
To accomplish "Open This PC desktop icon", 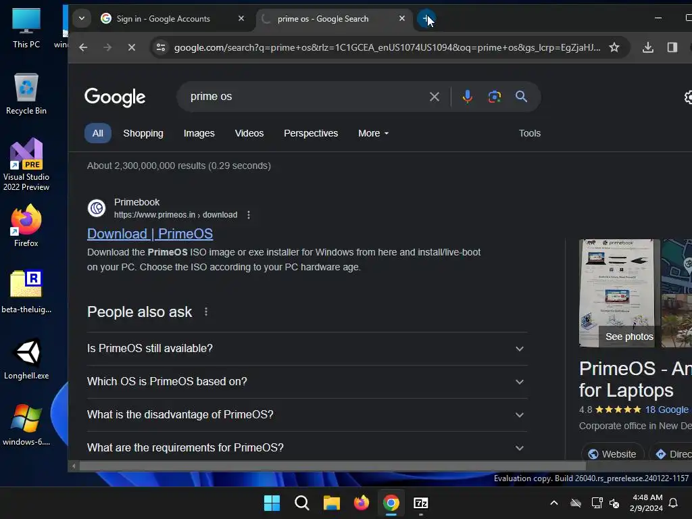I will (26, 28).
